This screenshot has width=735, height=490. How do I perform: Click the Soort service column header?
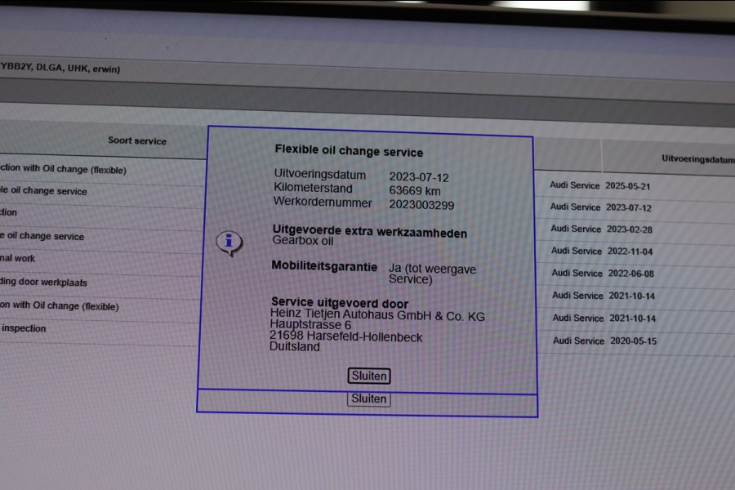[x=137, y=140]
